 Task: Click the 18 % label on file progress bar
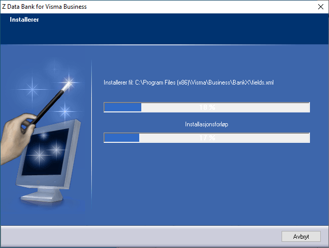206,107
